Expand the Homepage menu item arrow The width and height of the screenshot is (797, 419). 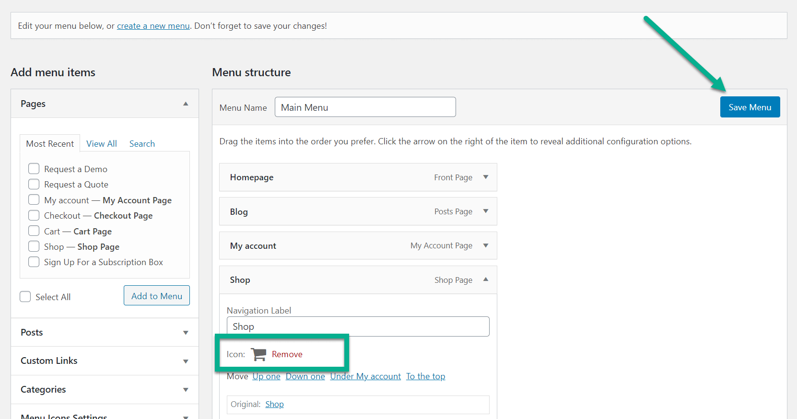tap(485, 177)
